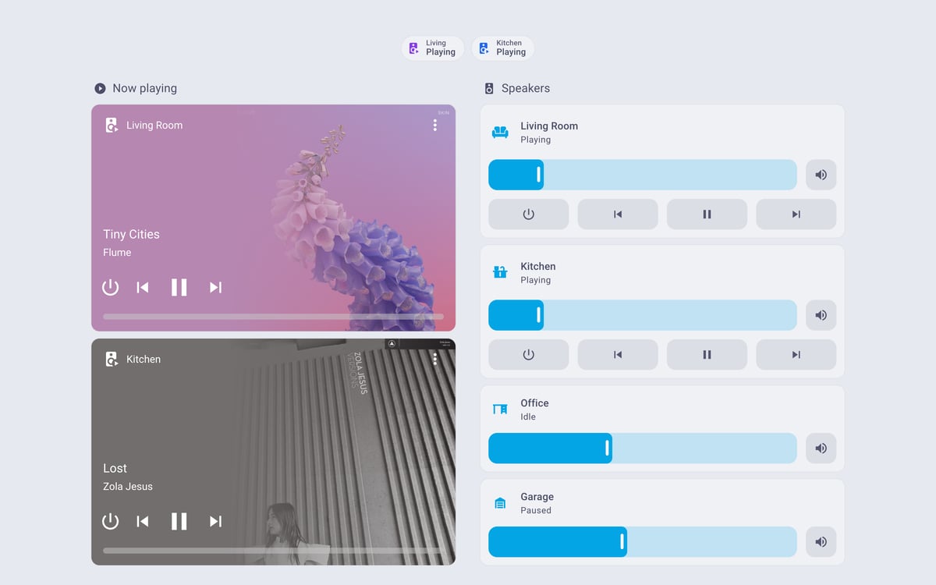Click the Garage icon in Speakers list
936x585 pixels.
(x=500, y=503)
